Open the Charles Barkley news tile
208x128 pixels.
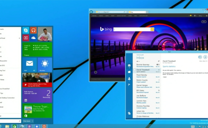click(x=37, y=80)
